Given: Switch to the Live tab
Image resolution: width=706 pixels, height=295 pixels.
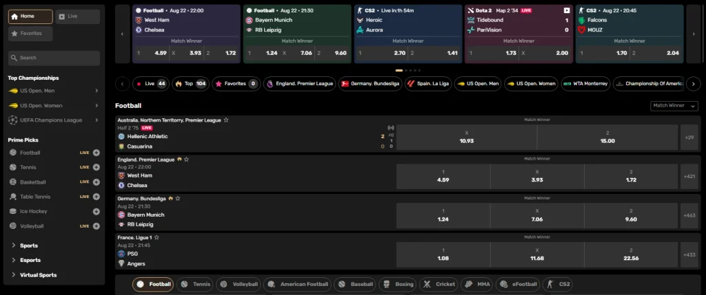Looking at the screenshot, I should 77,16.
